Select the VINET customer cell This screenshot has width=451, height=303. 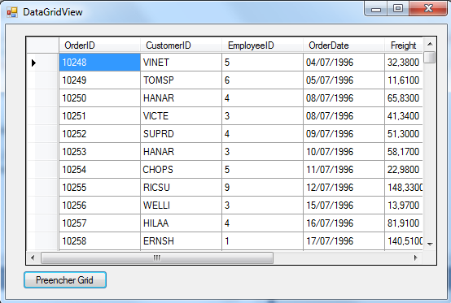click(x=181, y=63)
